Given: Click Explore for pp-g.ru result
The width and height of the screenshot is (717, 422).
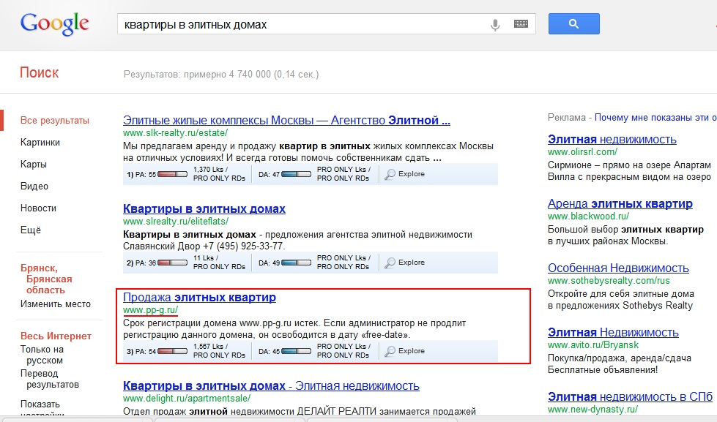Looking at the screenshot, I should coord(405,351).
